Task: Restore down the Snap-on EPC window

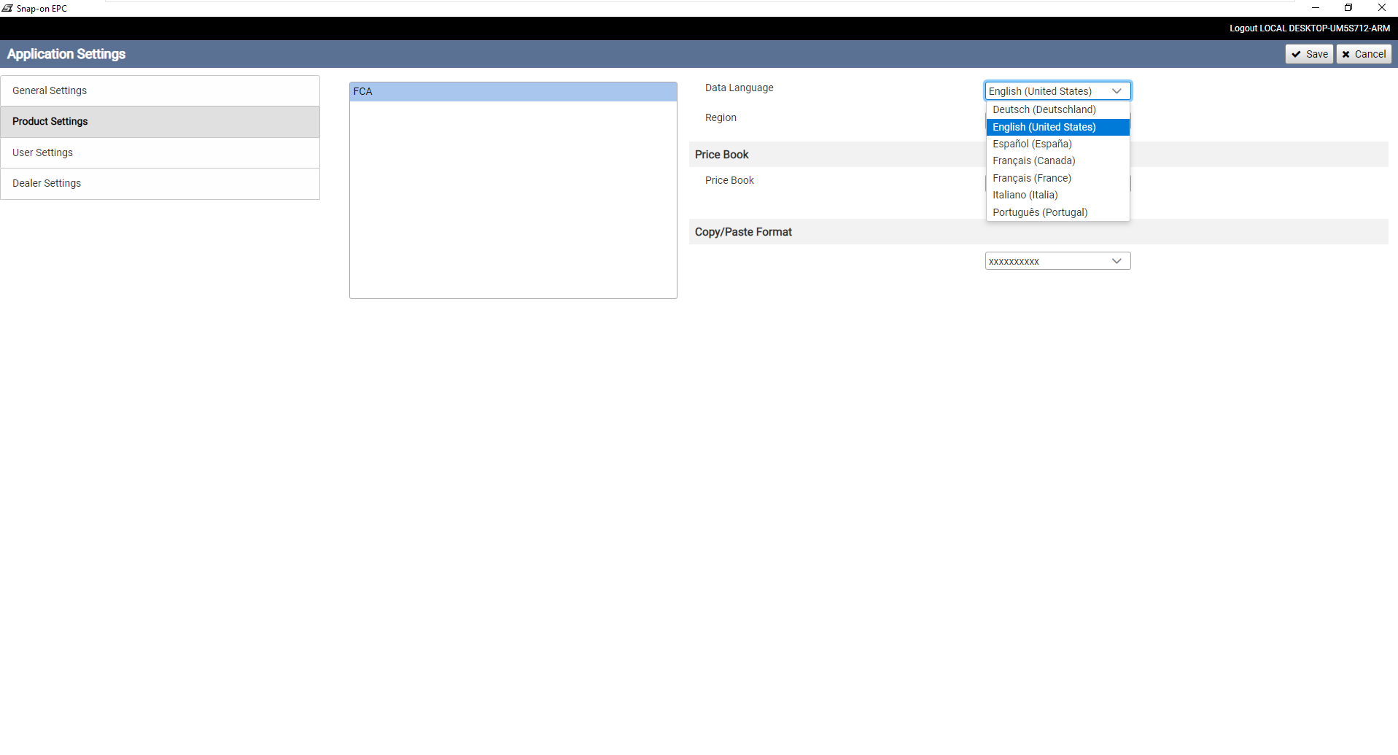Action: pos(1348,8)
